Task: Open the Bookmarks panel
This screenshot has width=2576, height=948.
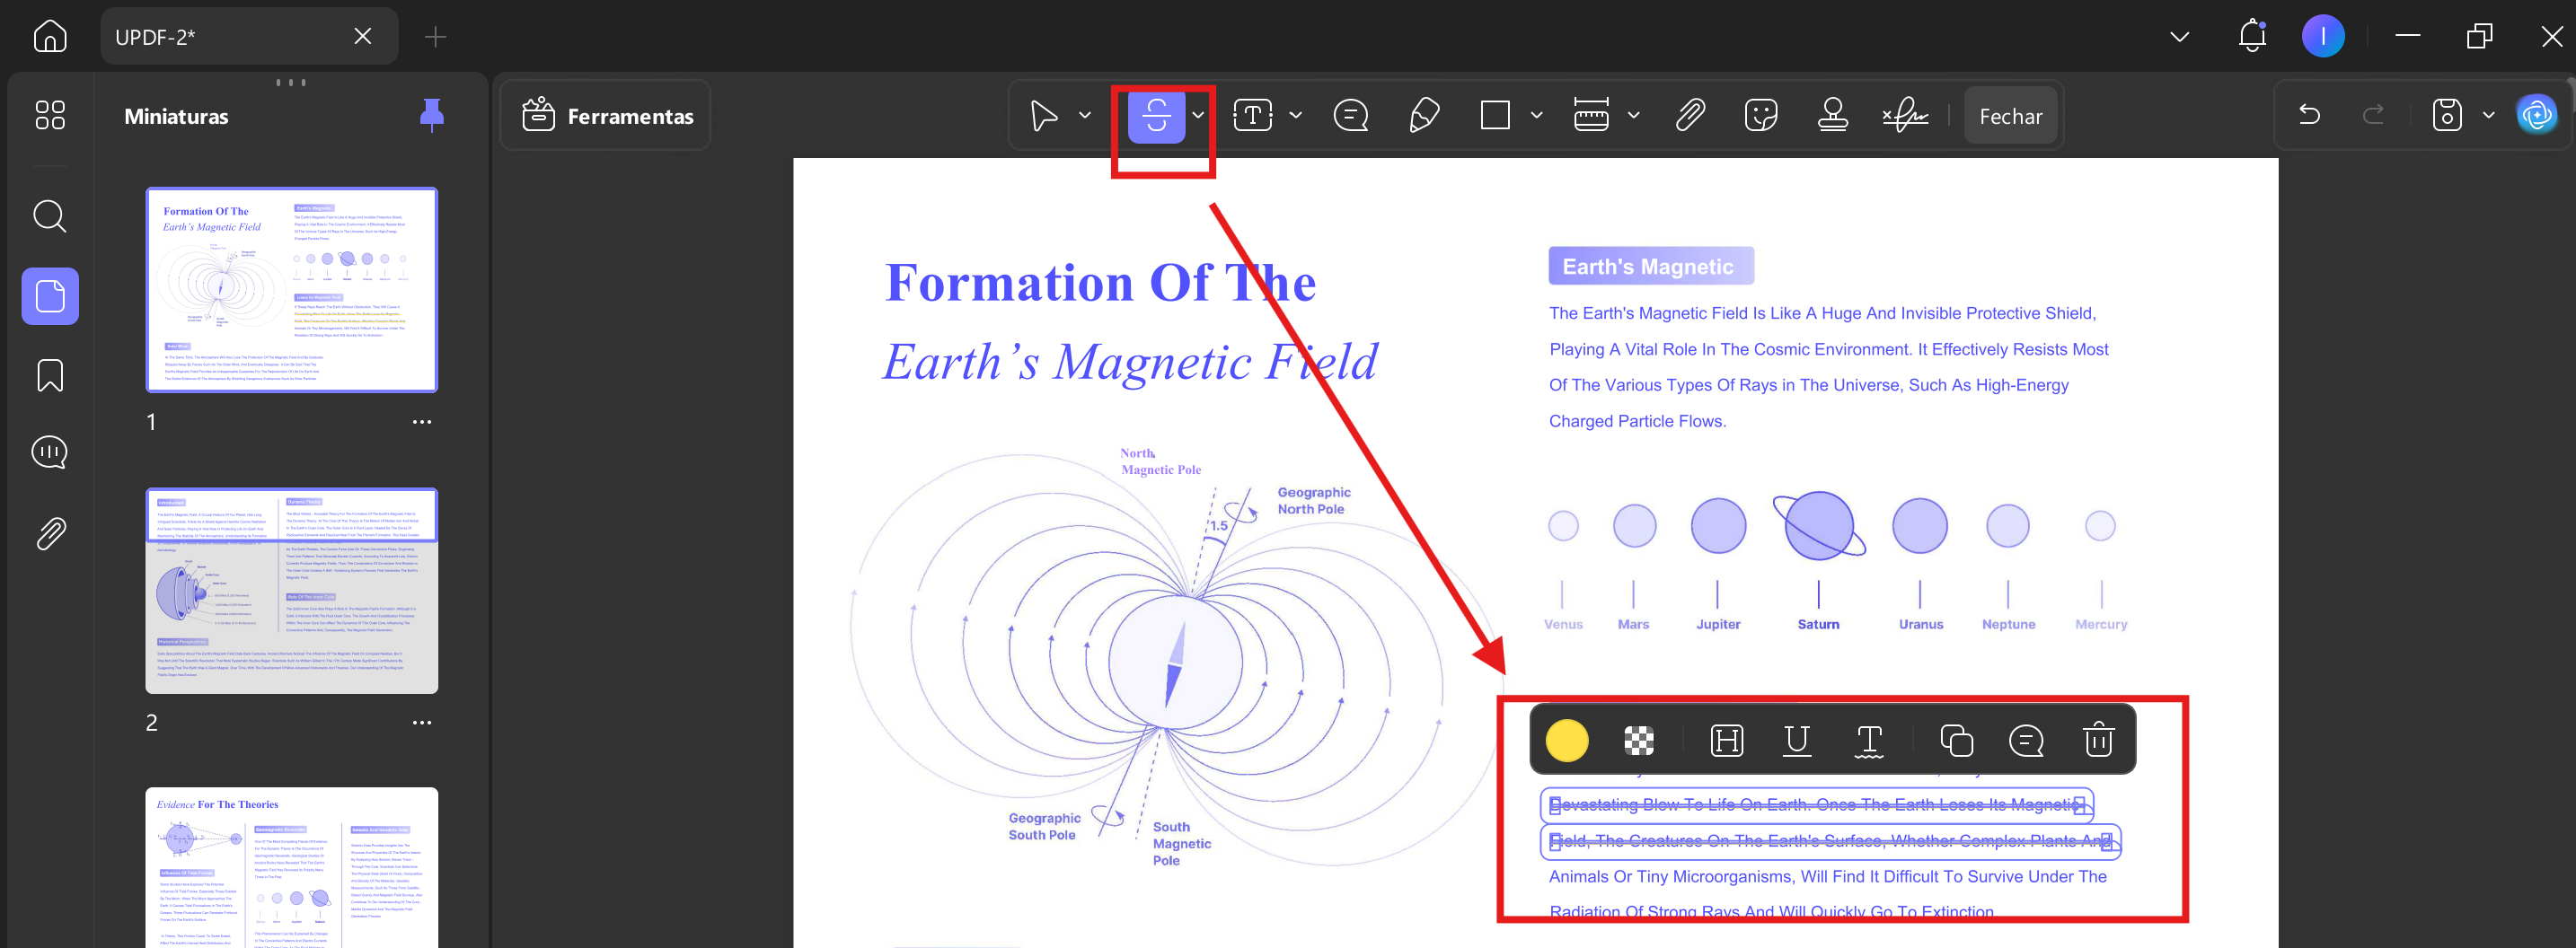Action: click(x=50, y=376)
